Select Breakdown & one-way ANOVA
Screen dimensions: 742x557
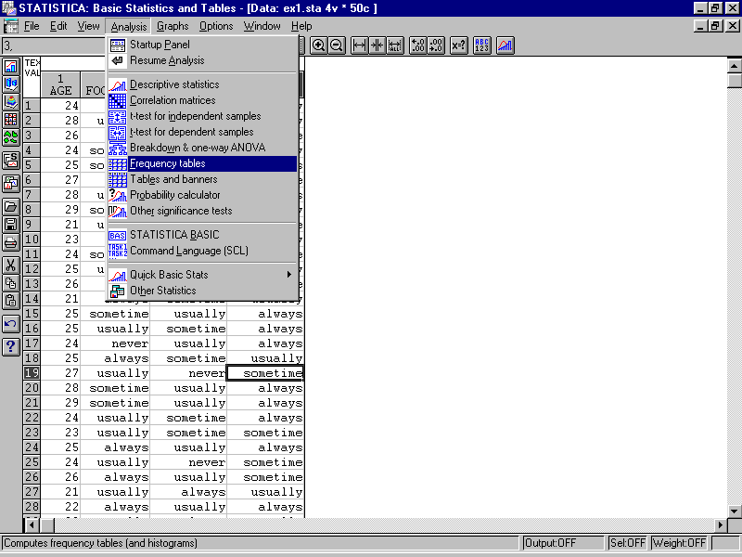202,148
